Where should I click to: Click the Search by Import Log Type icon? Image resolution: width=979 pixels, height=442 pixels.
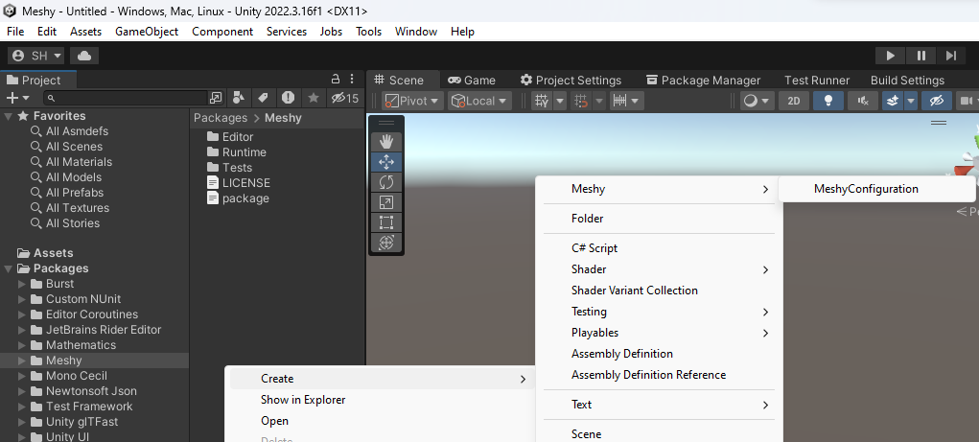pos(288,98)
